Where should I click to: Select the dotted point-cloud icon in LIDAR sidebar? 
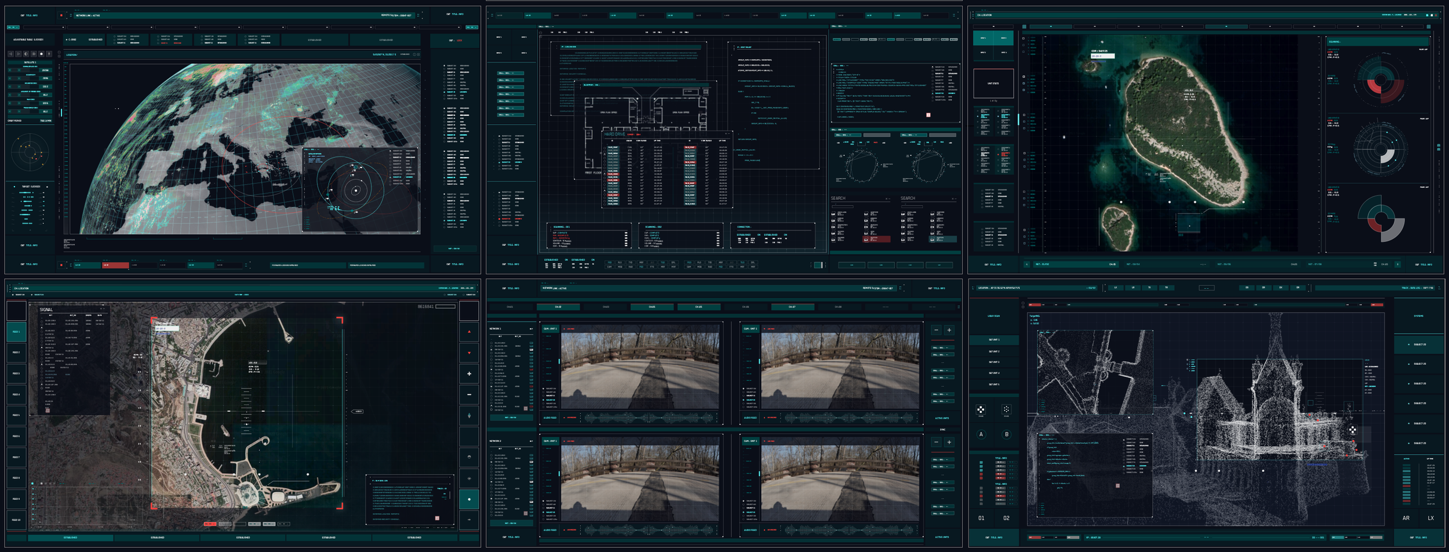(1006, 409)
